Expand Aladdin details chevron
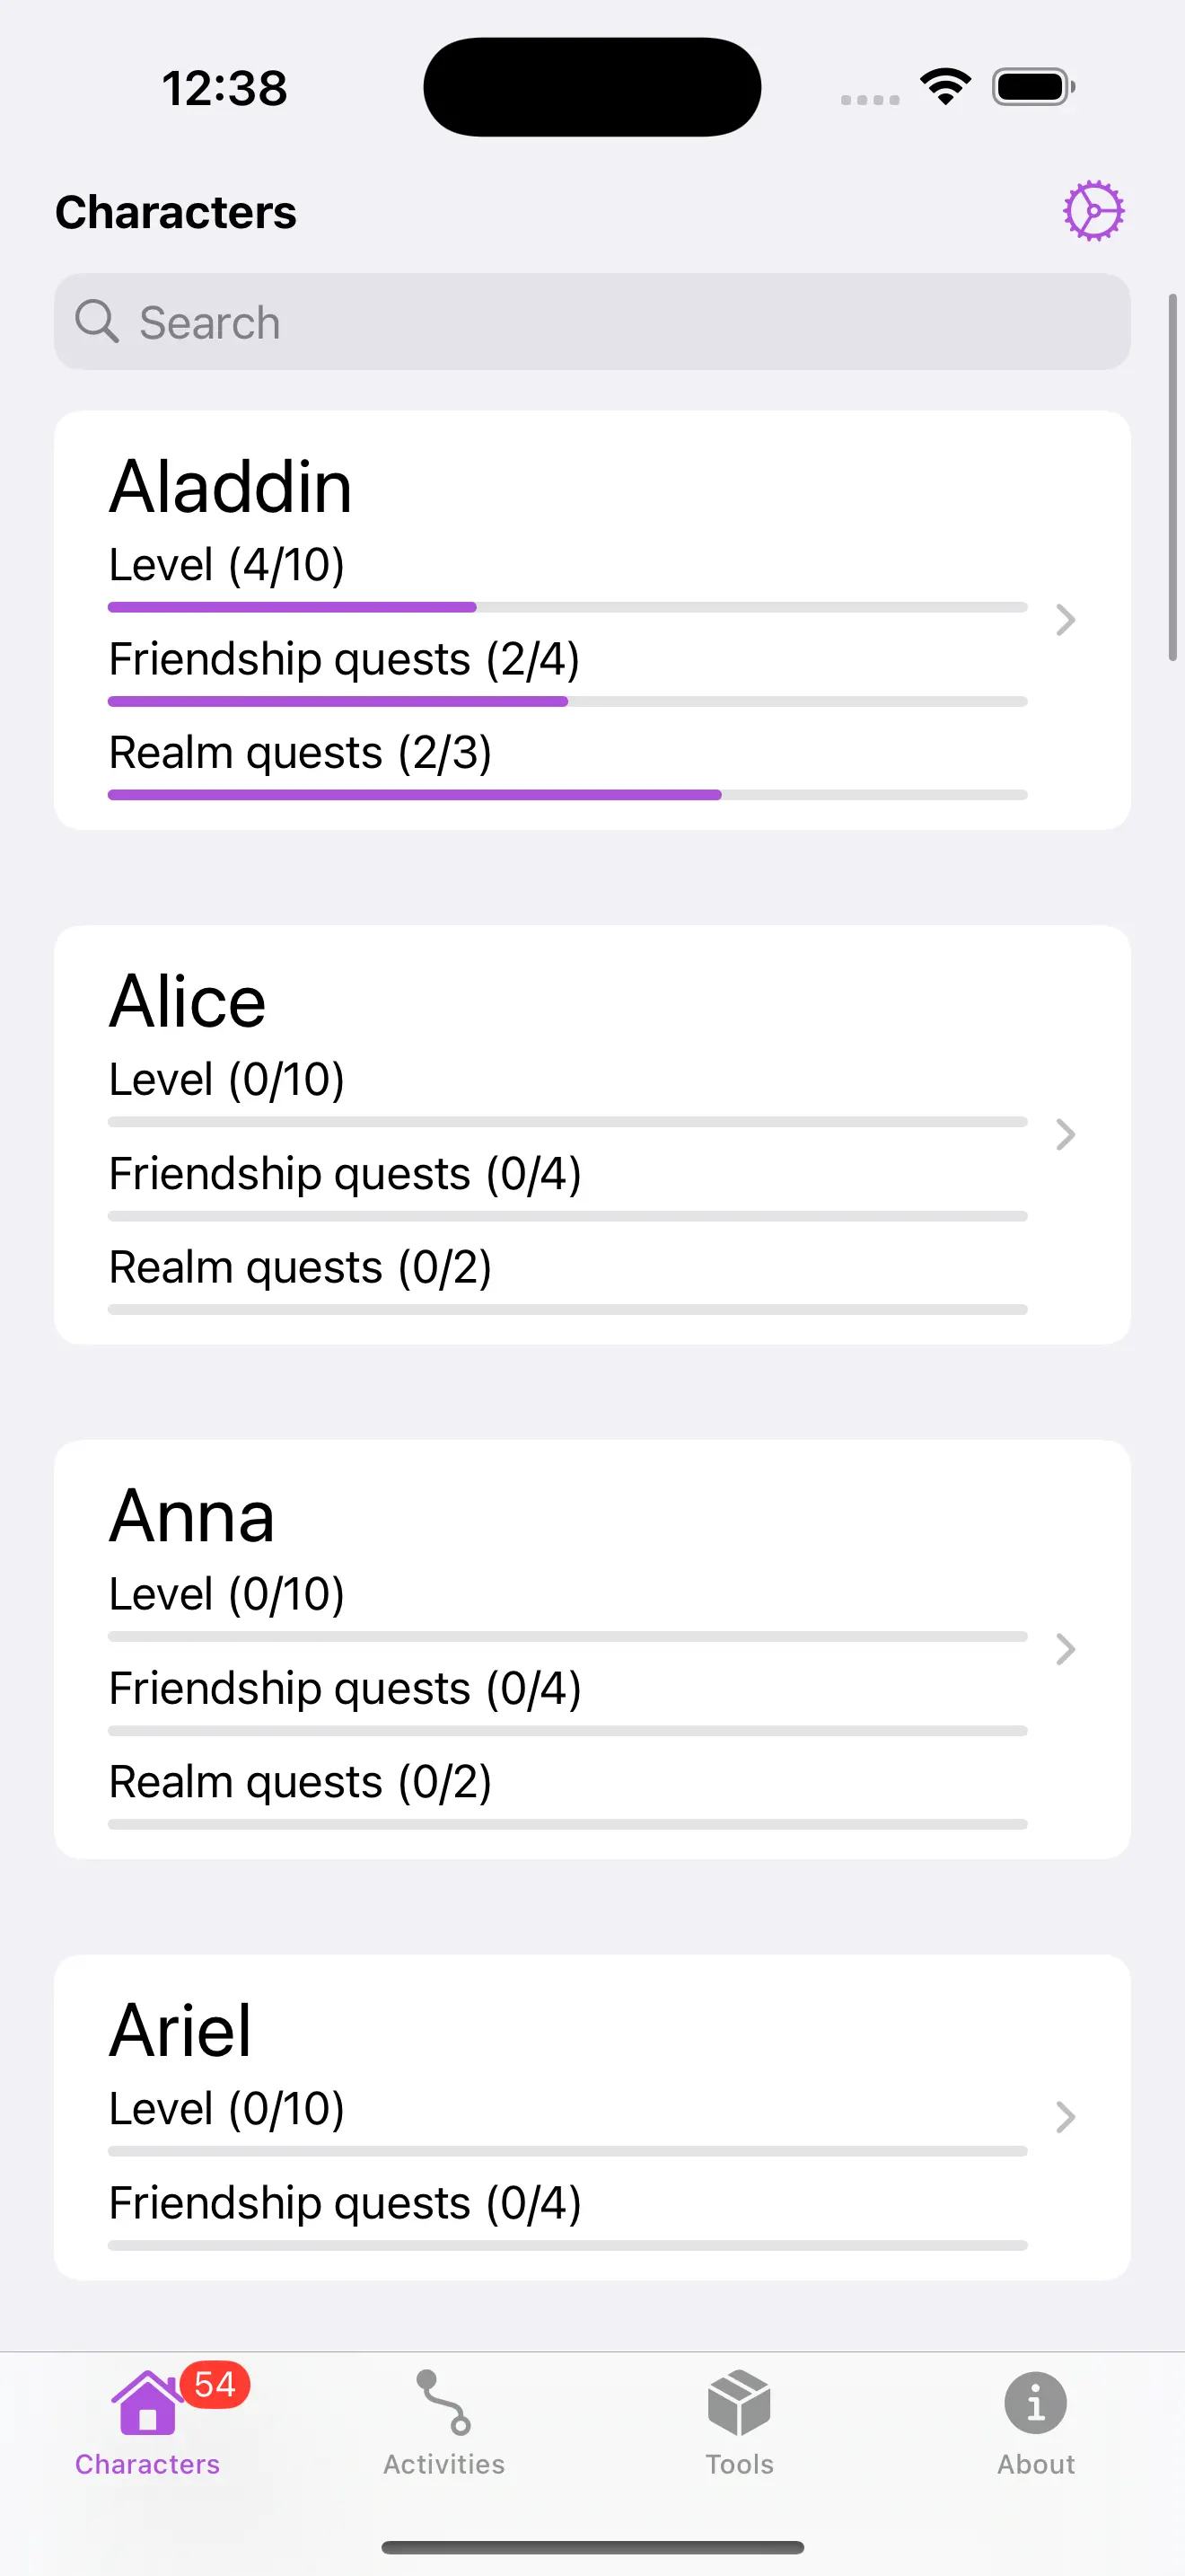The image size is (1185, 2576). [x=1065, y=620]
